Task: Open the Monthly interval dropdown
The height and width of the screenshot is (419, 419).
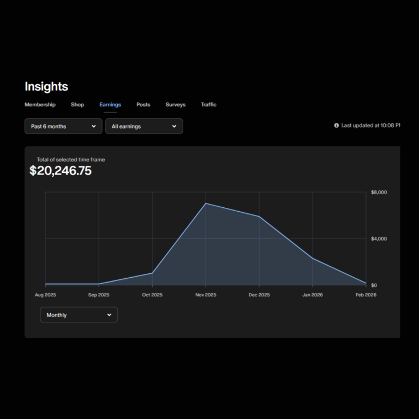Action: coord(79,315)
